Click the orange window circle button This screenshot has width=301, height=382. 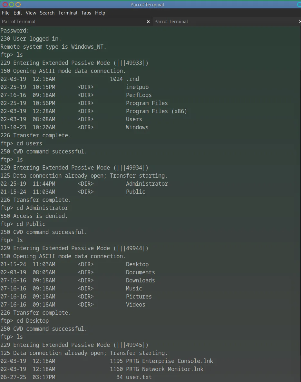click(18, 5)
